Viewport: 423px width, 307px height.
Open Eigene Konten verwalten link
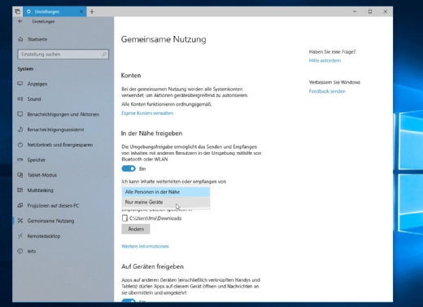(147, 113)
